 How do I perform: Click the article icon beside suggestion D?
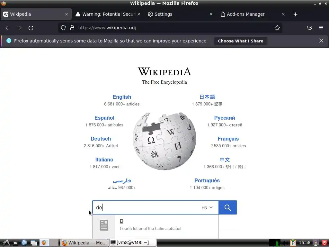coord(104,225)
